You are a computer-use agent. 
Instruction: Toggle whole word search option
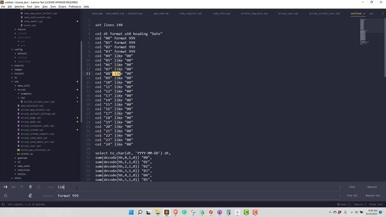pyautogui.click(x=22, y=187)
